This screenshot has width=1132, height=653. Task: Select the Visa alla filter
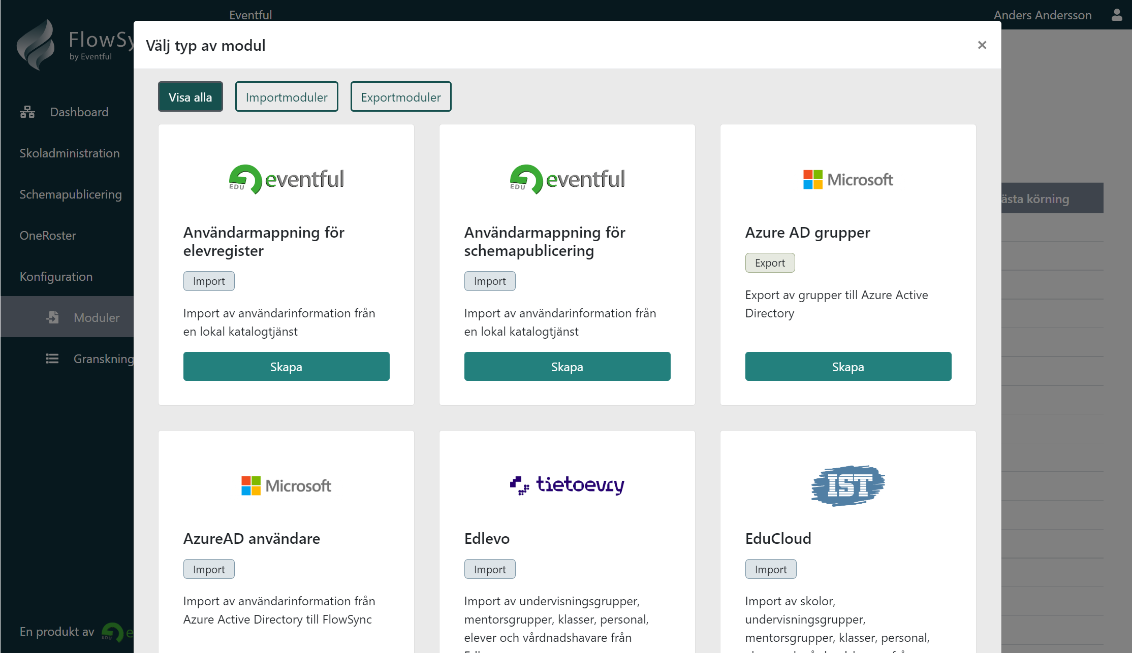coord(190,97)
